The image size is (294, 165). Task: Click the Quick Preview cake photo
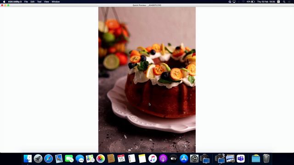pos(147,80)
